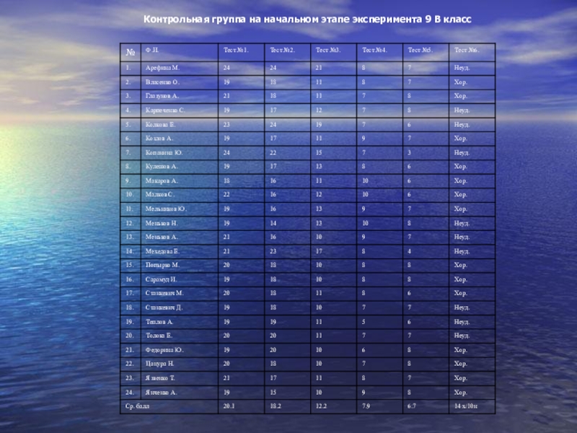Select Test 2 value "22" in row 7
This screenshot has height=433, width=577.
273,152
